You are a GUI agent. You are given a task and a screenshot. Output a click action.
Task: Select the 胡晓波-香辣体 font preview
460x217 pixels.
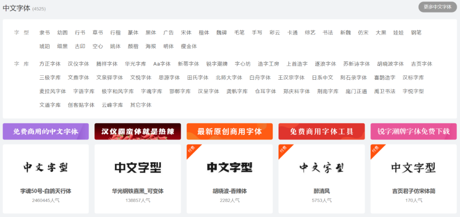(x=230, y=168)
